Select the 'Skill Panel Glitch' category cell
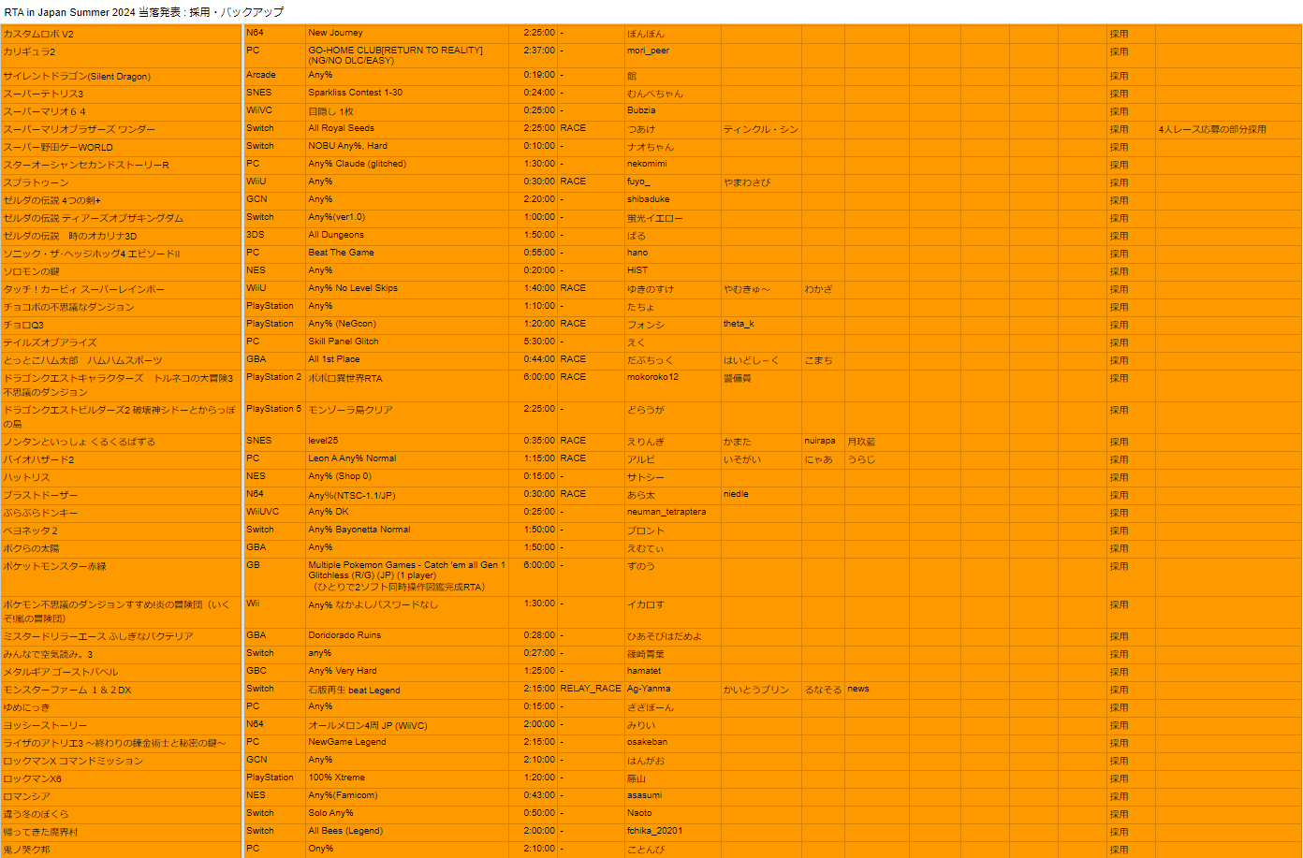This screenshot has height=858, width=1303. [x=407, y=343]
